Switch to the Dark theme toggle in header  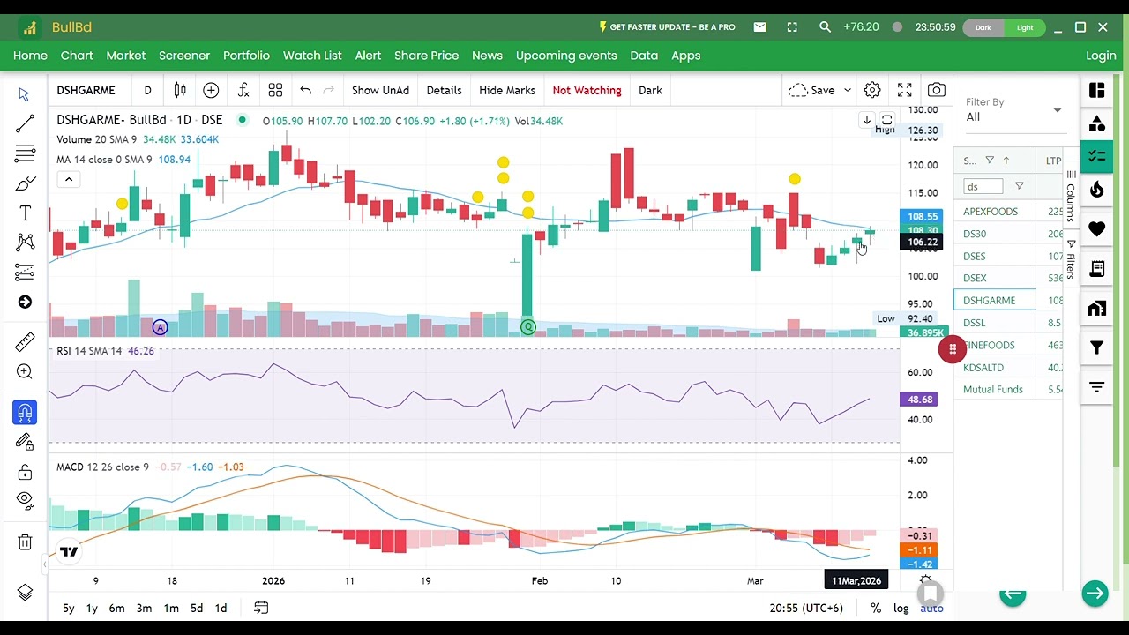pyautogui.click(x=983, y=27)
